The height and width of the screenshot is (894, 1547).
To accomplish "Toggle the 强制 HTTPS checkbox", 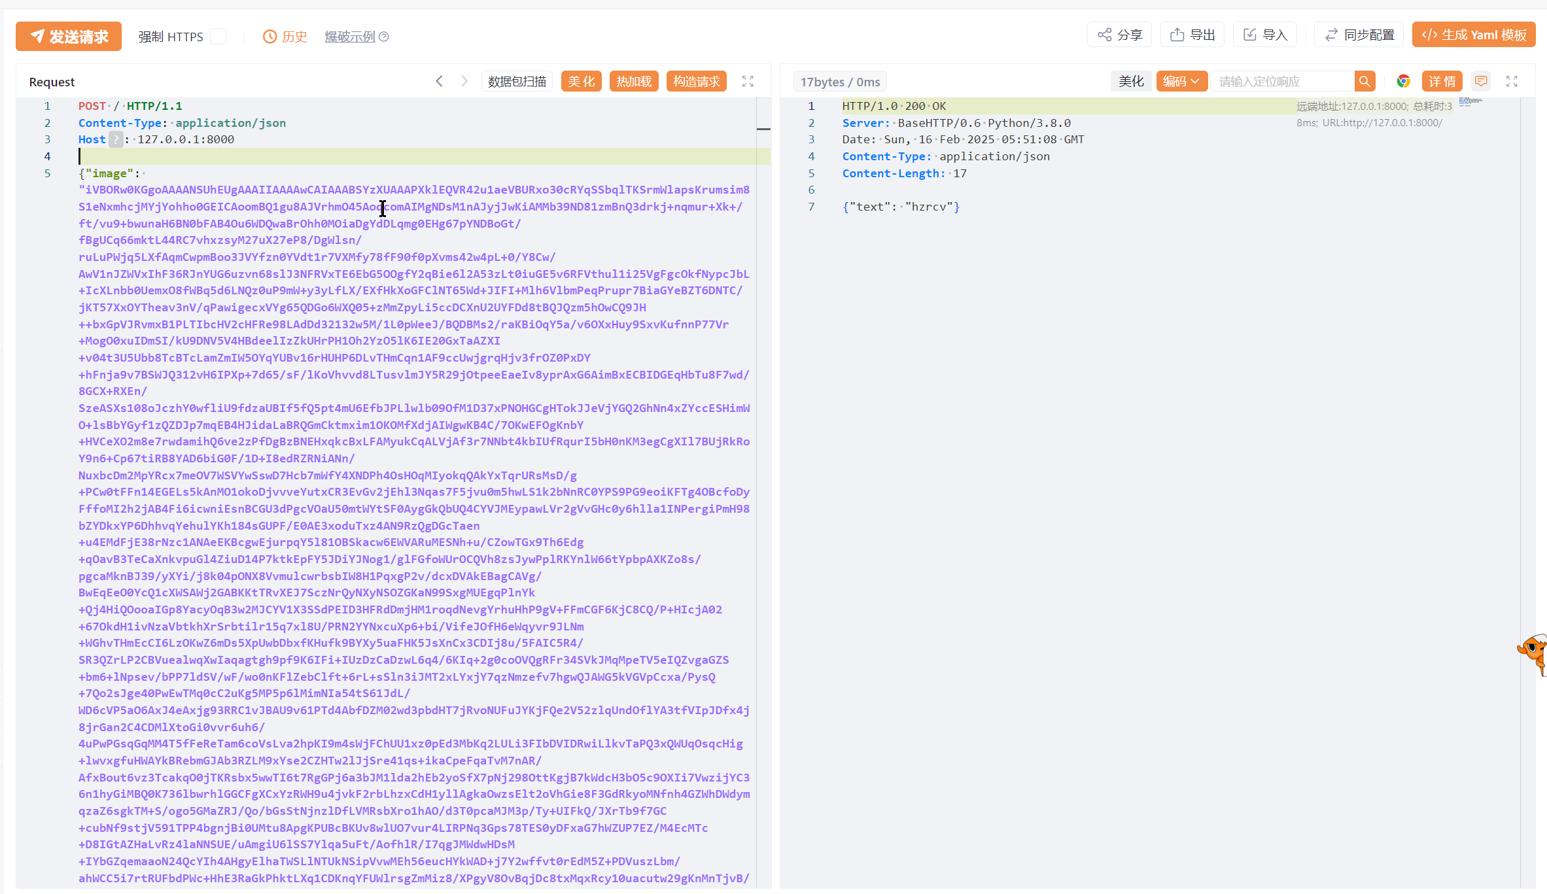I will click(218, 36).
